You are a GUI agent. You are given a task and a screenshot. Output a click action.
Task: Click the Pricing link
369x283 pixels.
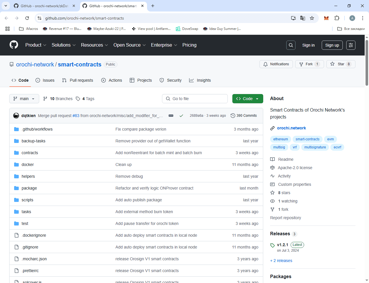(x=189, y=45)
